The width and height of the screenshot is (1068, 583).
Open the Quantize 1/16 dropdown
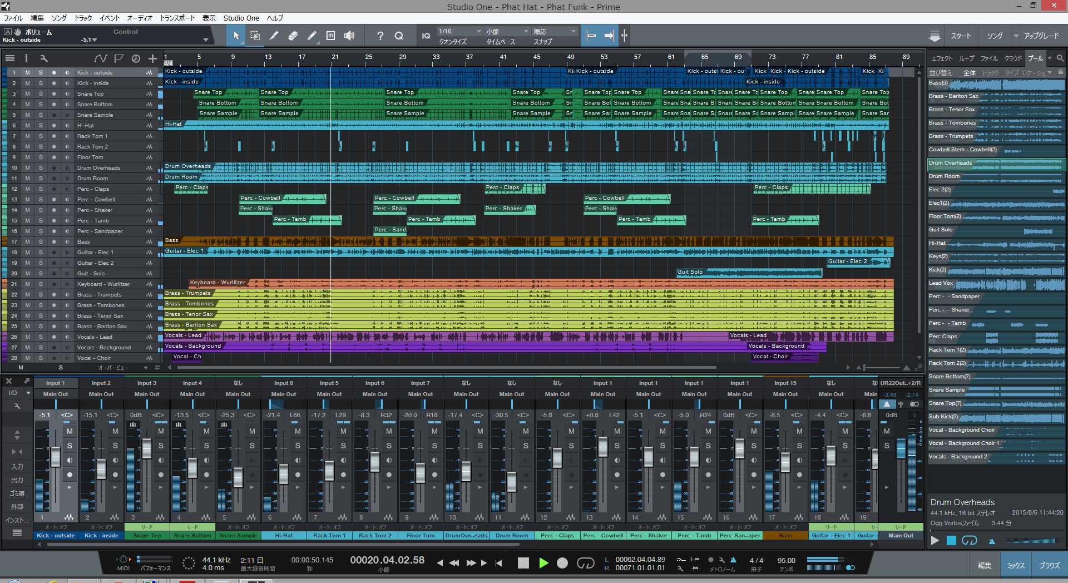tap(459, 31)
